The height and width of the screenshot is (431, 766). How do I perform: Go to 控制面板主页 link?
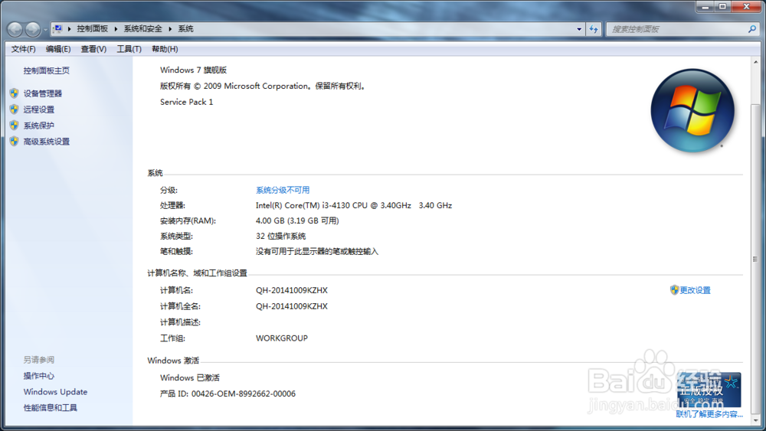(47, 70)
